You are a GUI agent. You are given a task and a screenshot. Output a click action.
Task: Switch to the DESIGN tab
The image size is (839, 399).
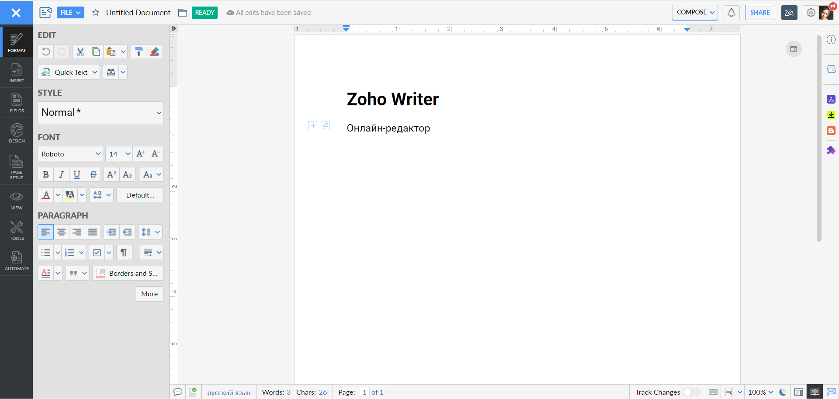(17, 133)
